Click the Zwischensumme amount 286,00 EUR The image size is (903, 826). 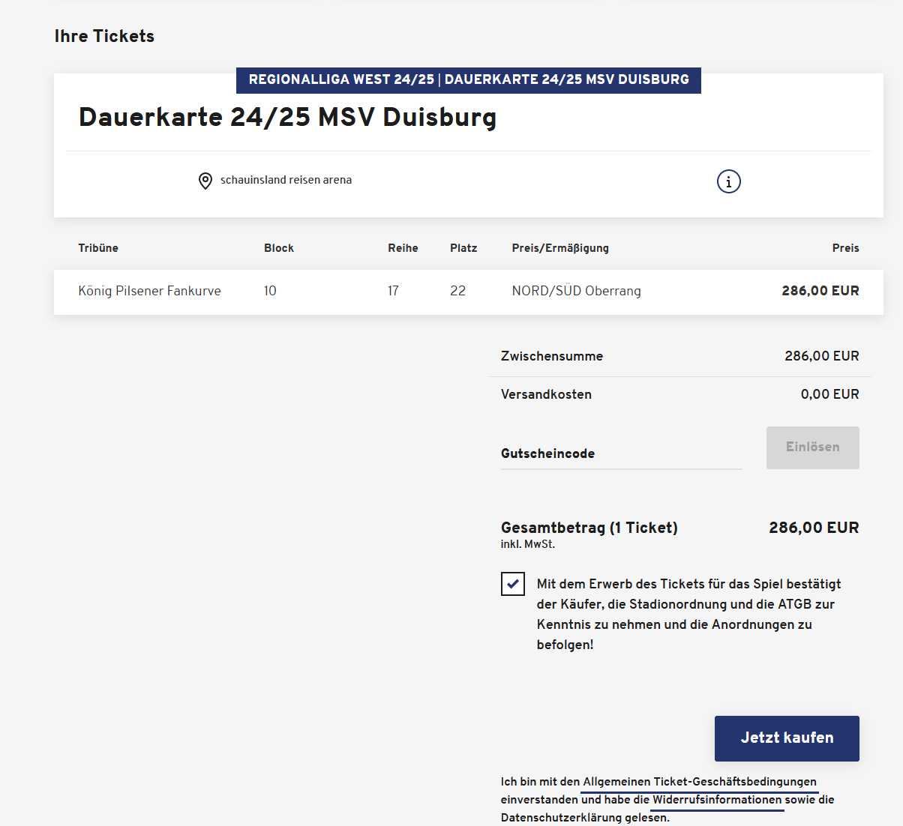point(822,356)
